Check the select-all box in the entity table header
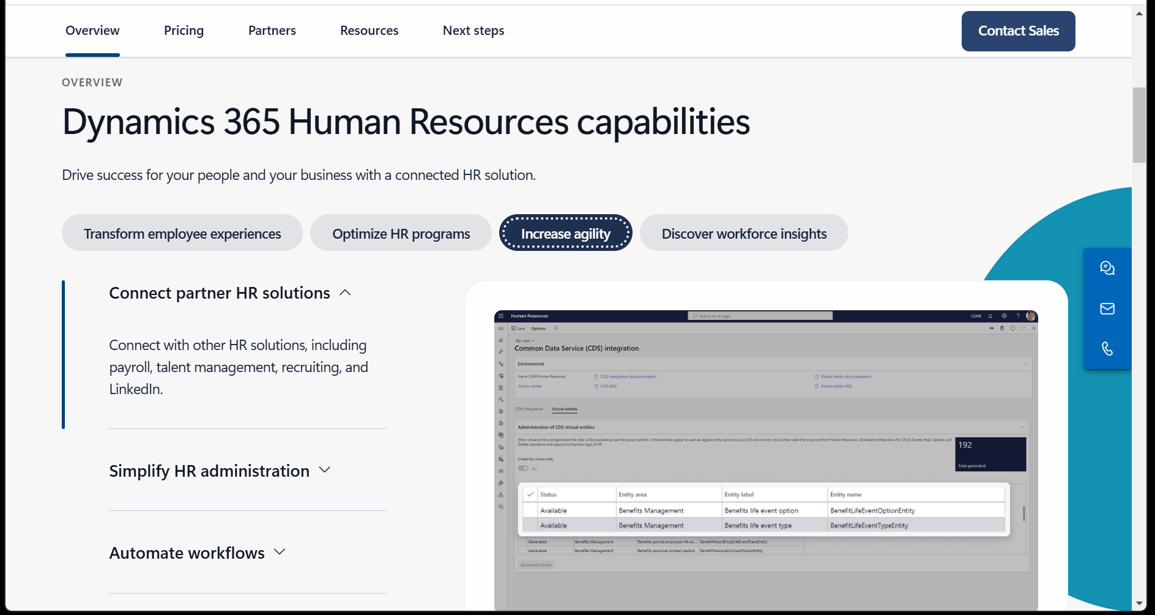The width and height of the screenshot is (1155, 615). [x=530, y=494]
